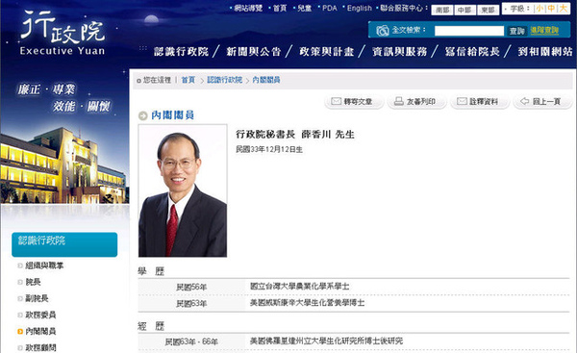Click the 民國56年 education row year
This screenshot has width=577, height=353.
pos(191,287)
